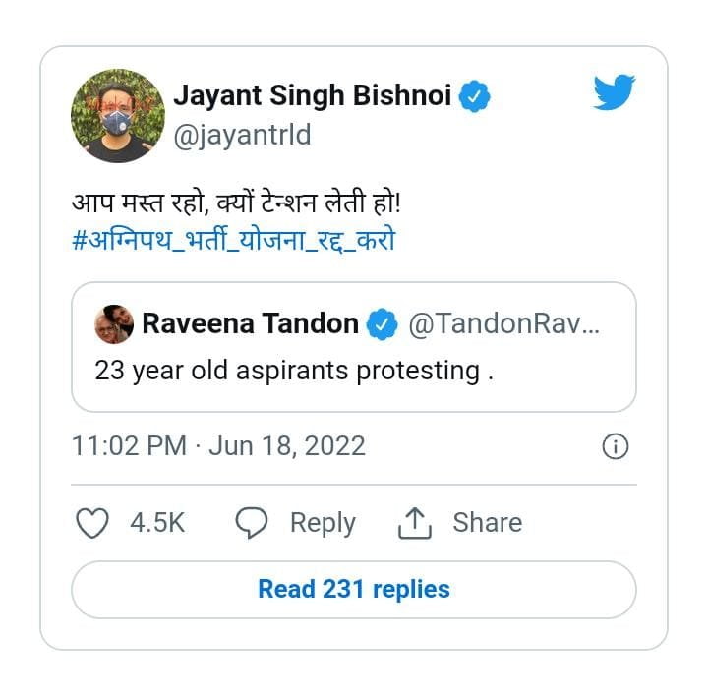Click the Twitter bird logo

click(614, 91)
